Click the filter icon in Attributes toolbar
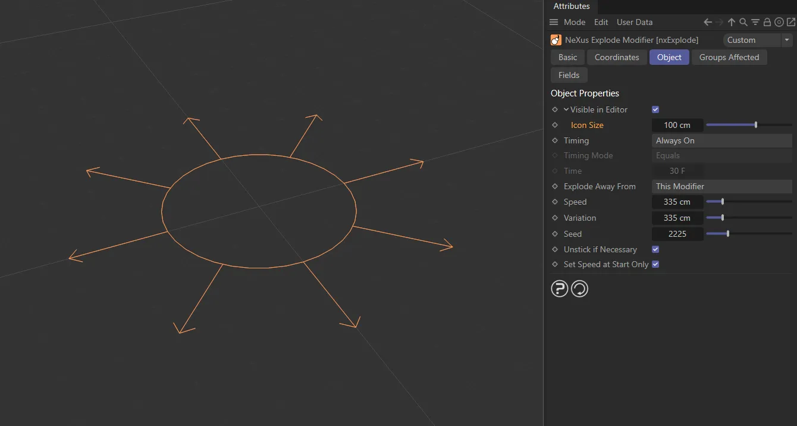Viewport: 797px width, 426px height. 755,22
